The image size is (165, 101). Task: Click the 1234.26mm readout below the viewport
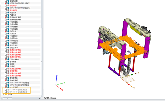(50, 98)
